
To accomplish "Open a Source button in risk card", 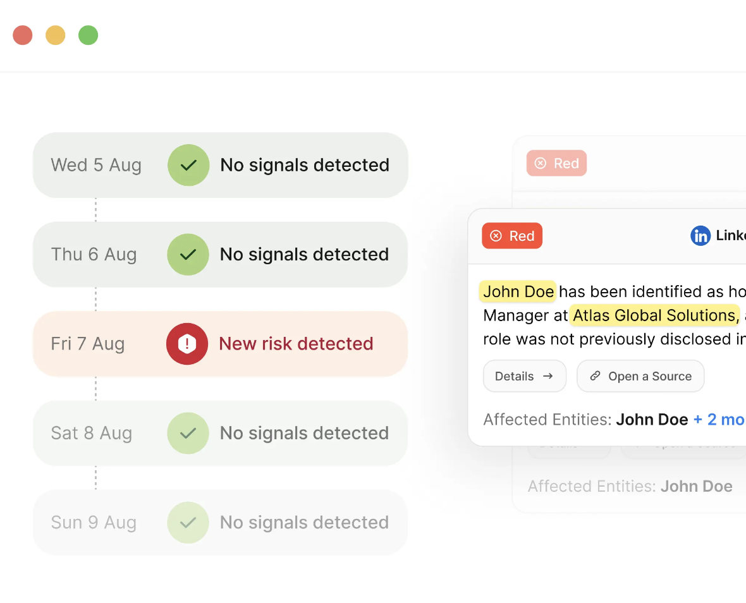I will (640, 376).
